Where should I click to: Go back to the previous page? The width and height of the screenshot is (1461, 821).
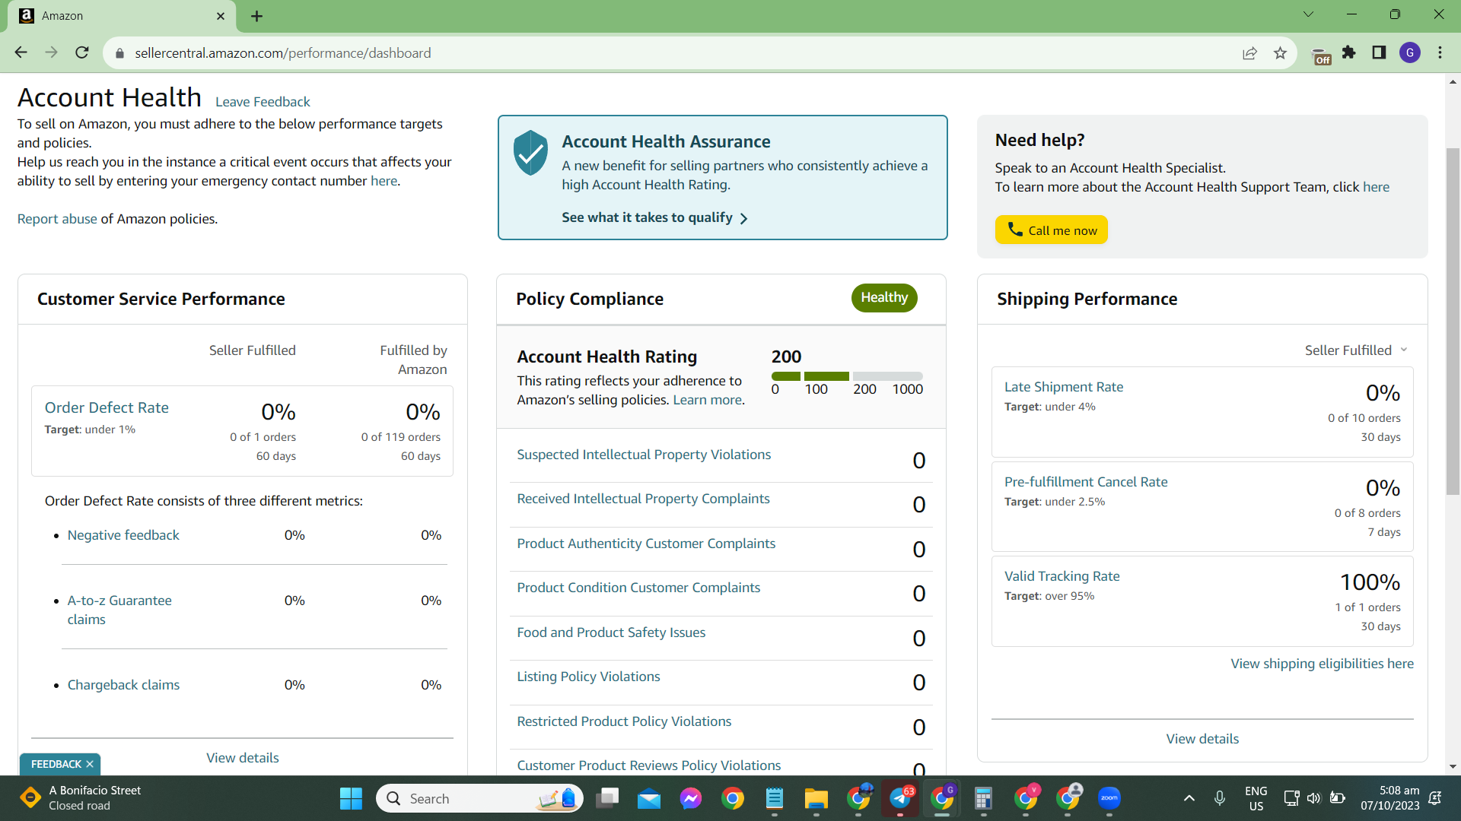tap(21, 52)
